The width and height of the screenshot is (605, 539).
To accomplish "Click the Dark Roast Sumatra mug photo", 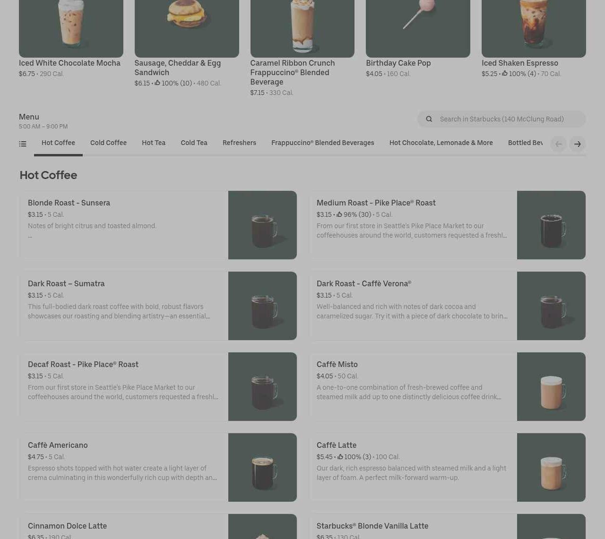I will click(x=262, y=306).
